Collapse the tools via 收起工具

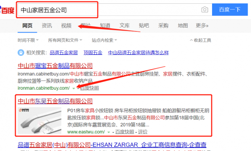pos(200,40)
